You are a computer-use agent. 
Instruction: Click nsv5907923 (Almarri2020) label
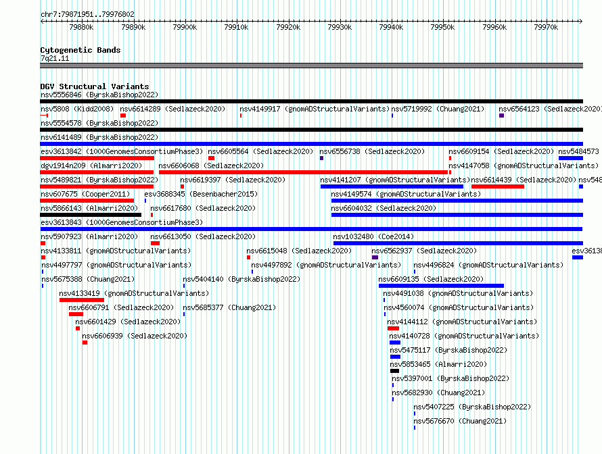click(89, 236)
